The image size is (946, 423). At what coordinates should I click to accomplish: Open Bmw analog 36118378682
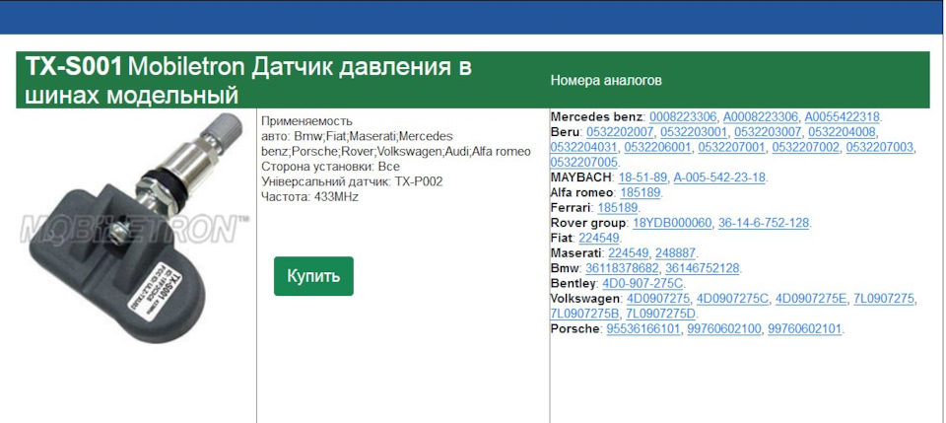pos(622,268)
